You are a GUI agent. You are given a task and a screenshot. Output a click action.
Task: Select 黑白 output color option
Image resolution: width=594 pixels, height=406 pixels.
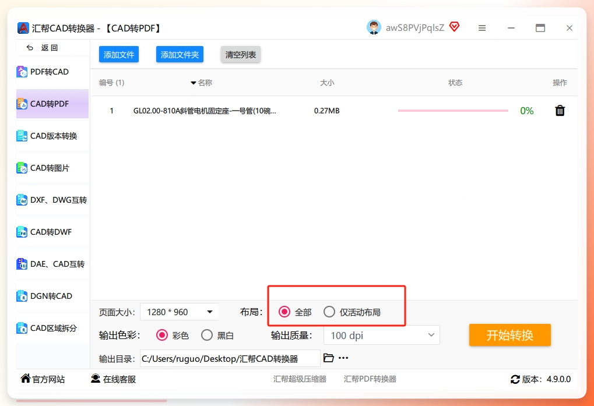coord(207,335)
